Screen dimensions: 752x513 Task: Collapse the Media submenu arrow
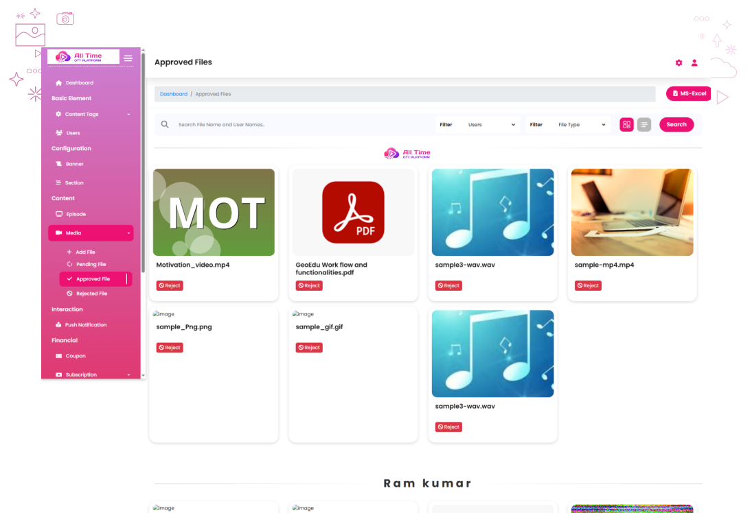128,233
